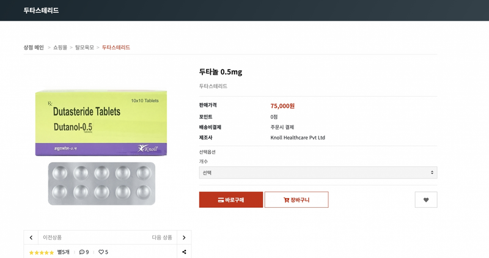
Task: Click the dropdown arrows on the 선택 box
Action: (x=432, y=173)
